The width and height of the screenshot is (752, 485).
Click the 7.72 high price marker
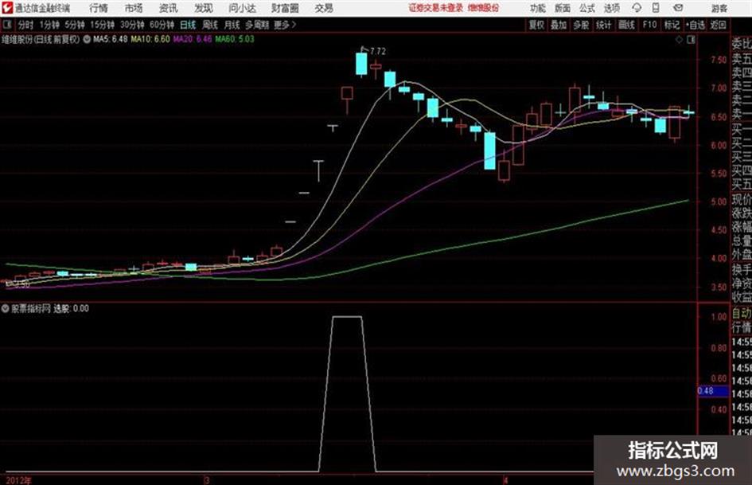[377, 51]
